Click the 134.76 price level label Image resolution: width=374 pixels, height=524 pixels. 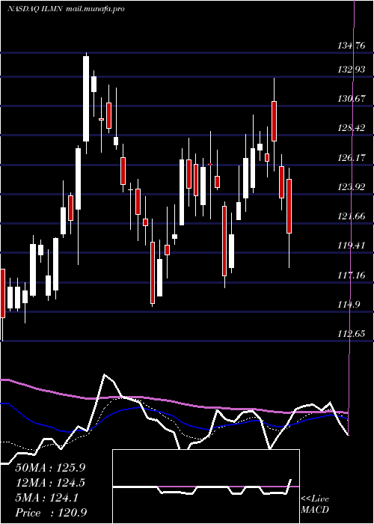click(352, 46)
